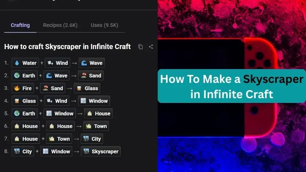Screen dimensions: 306x172
Task: Copy the Skyscraper crafting recipe
Action: [x=140, y=47]
